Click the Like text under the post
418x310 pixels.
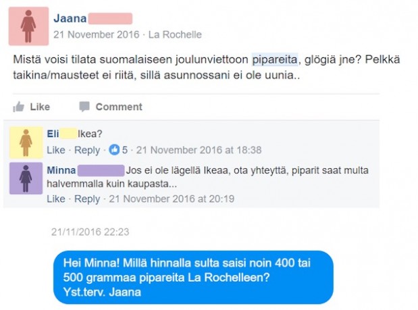coord(40,107)
